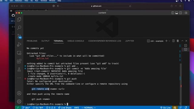The image size is (194, 109).
Task: Switch to the PROBLEMS tab
Action: point(32,41)
